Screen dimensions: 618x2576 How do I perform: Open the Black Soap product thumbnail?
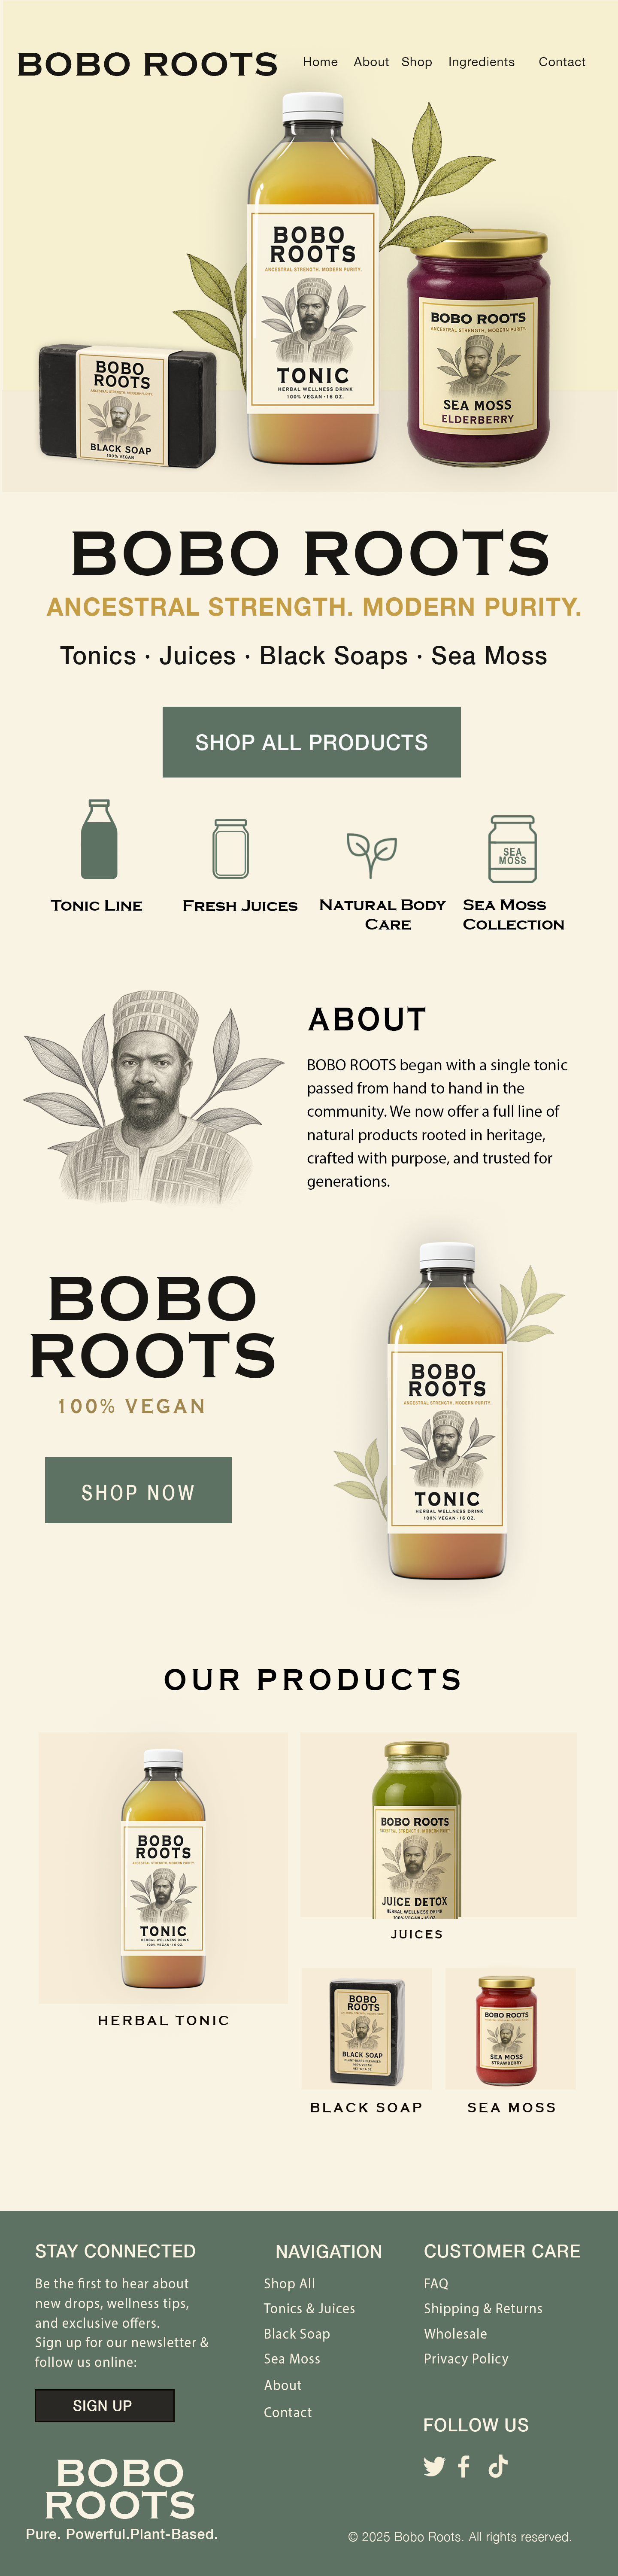[367, 2028]
